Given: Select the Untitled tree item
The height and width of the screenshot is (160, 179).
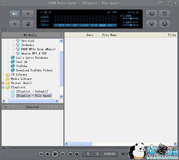Looking at the screenshot, I should pyautogui.click(x=28, y=41).
